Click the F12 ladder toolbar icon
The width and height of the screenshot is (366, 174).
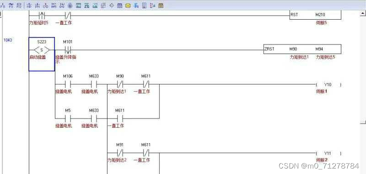coord(19,5)
